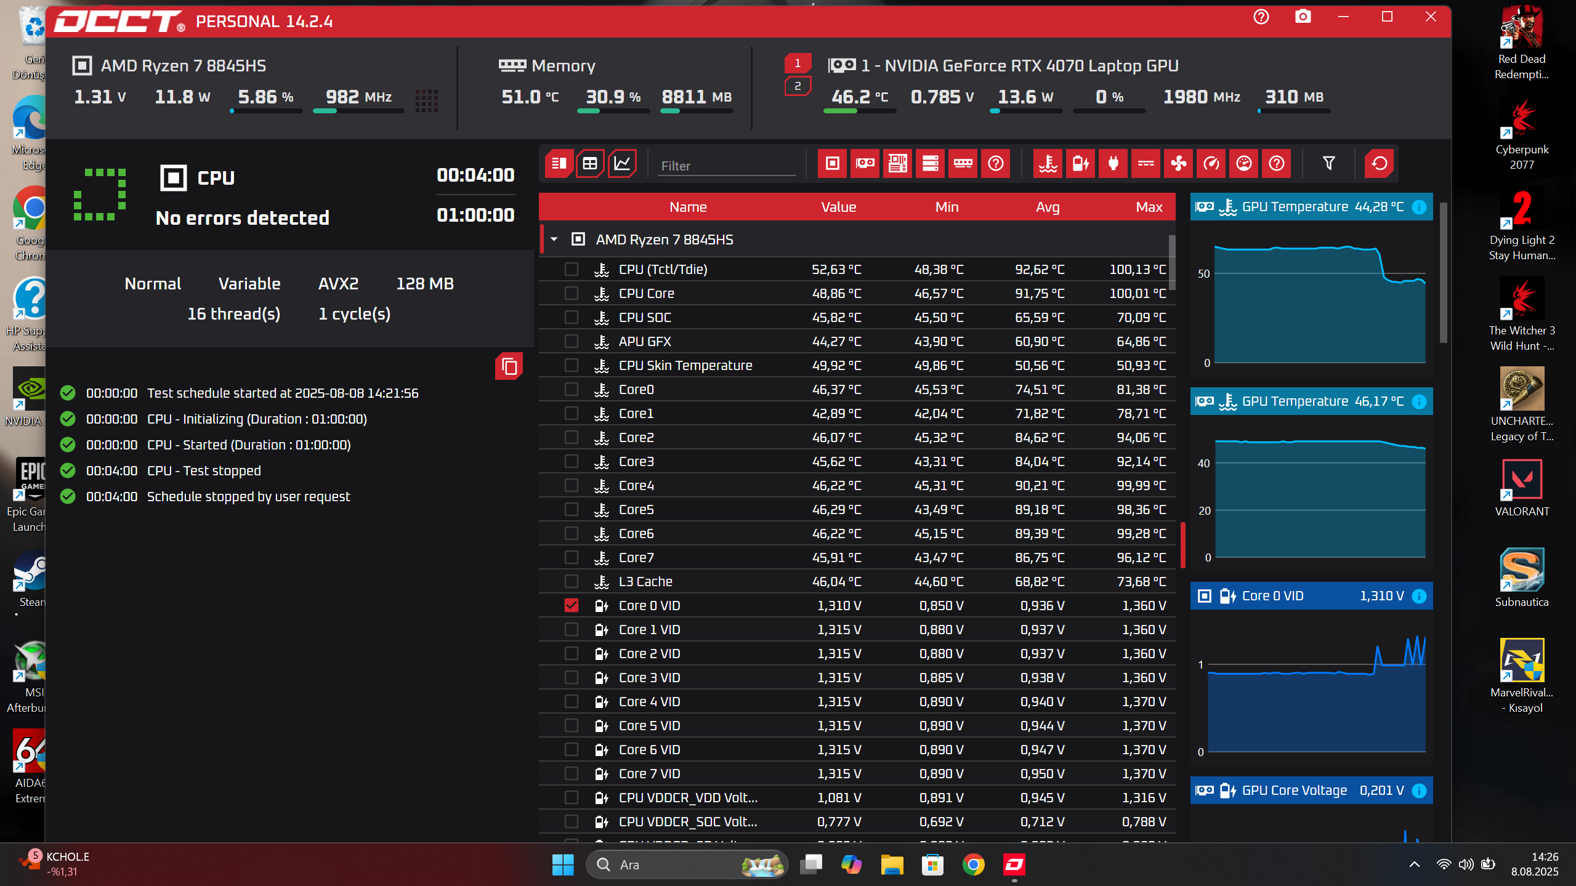The image size is (1576, 886).
Task: Select the "Schedule stopped by user request" log entry
Action: [x=248, y=496]
